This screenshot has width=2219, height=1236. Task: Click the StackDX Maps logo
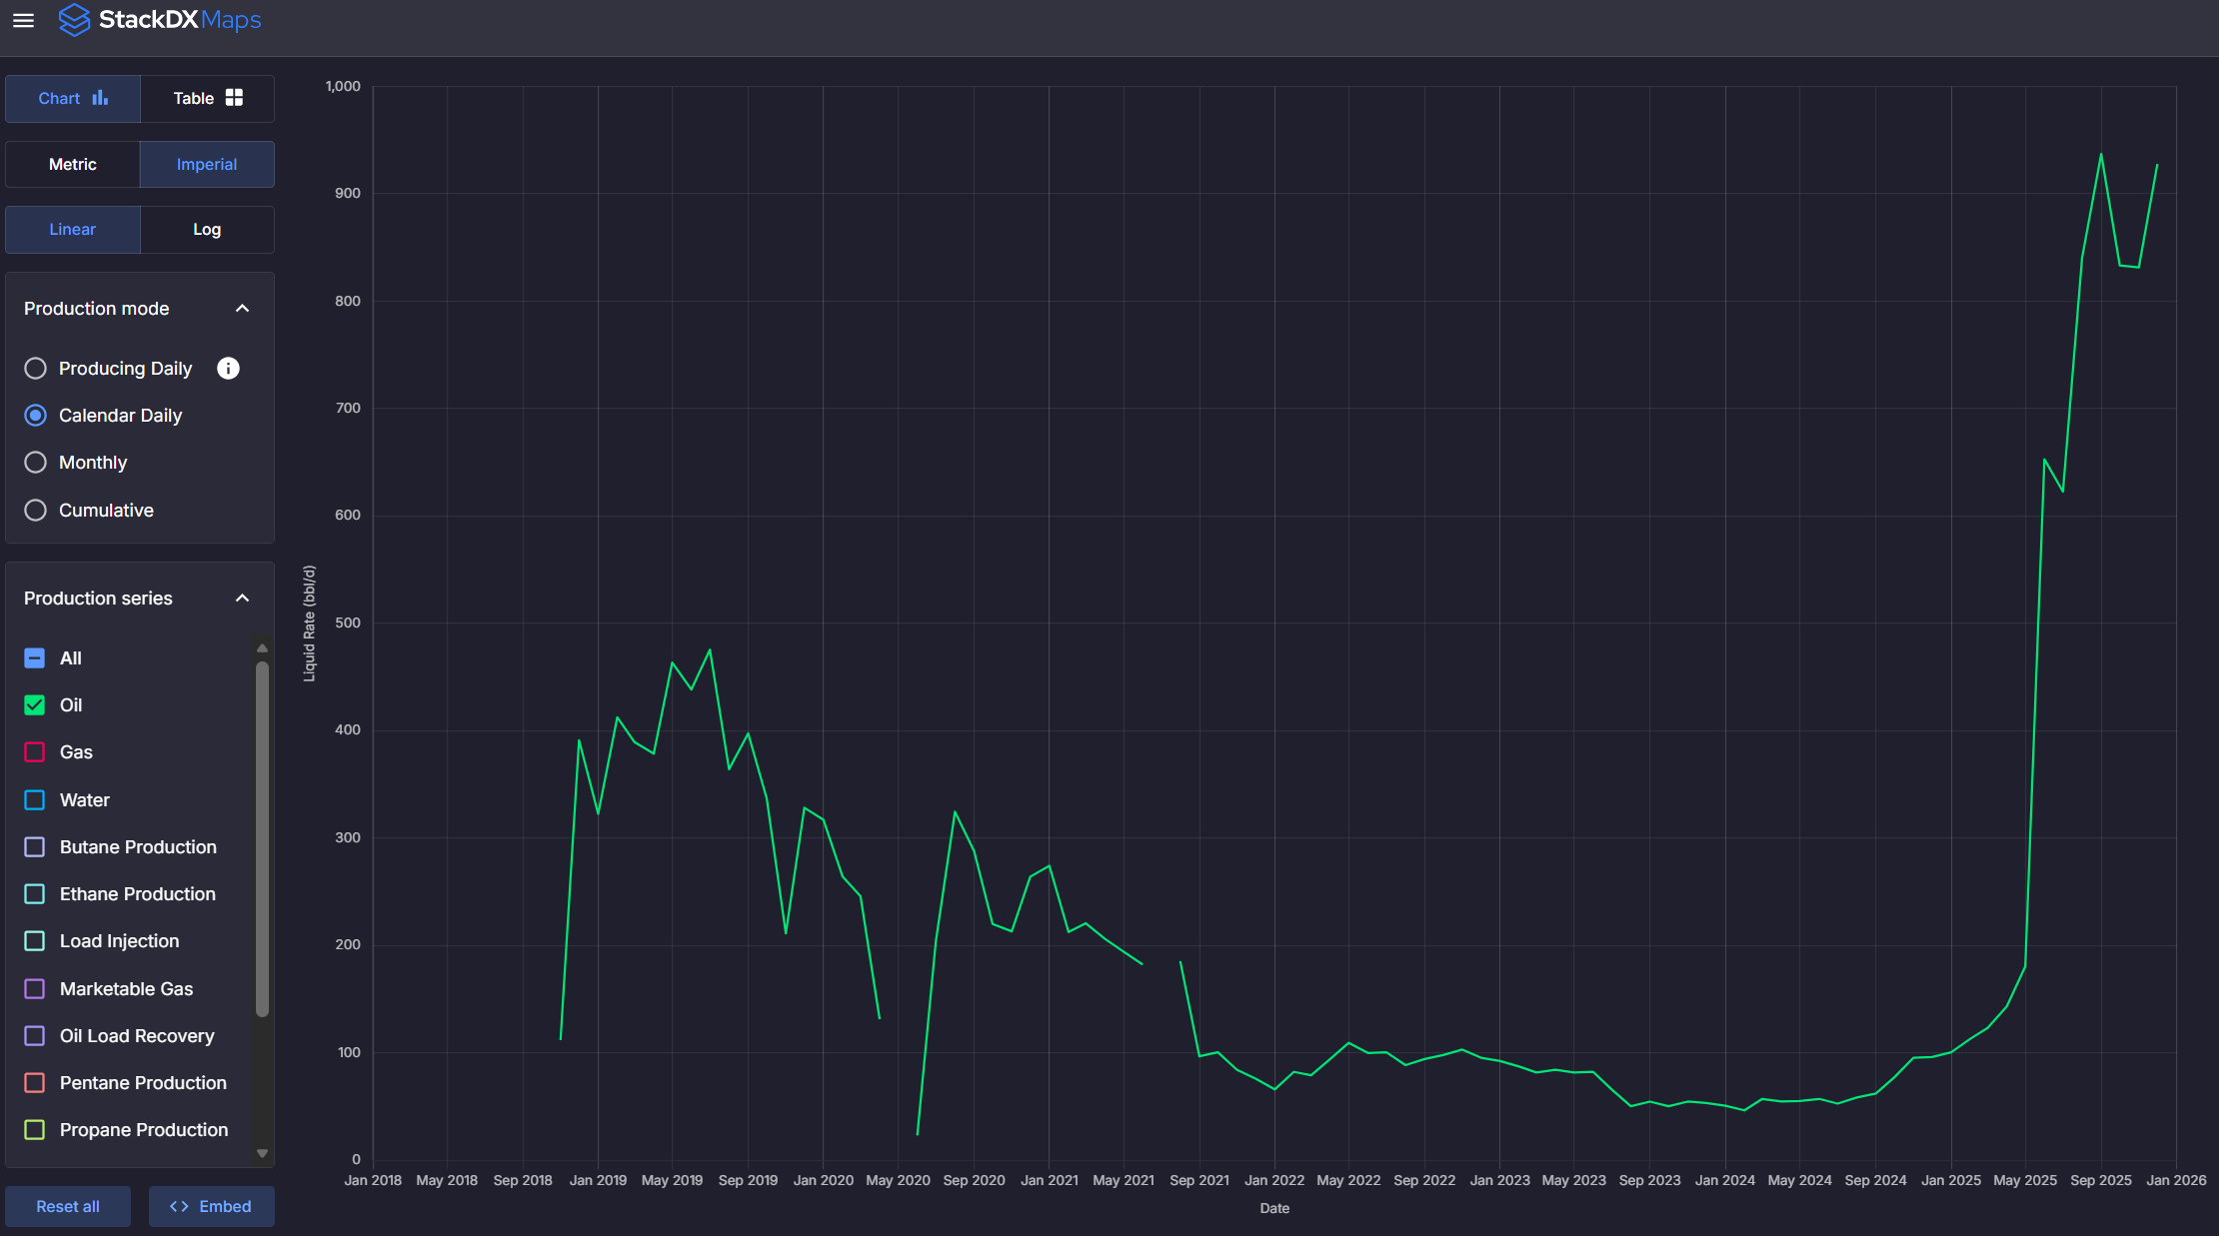click(160, 20)
